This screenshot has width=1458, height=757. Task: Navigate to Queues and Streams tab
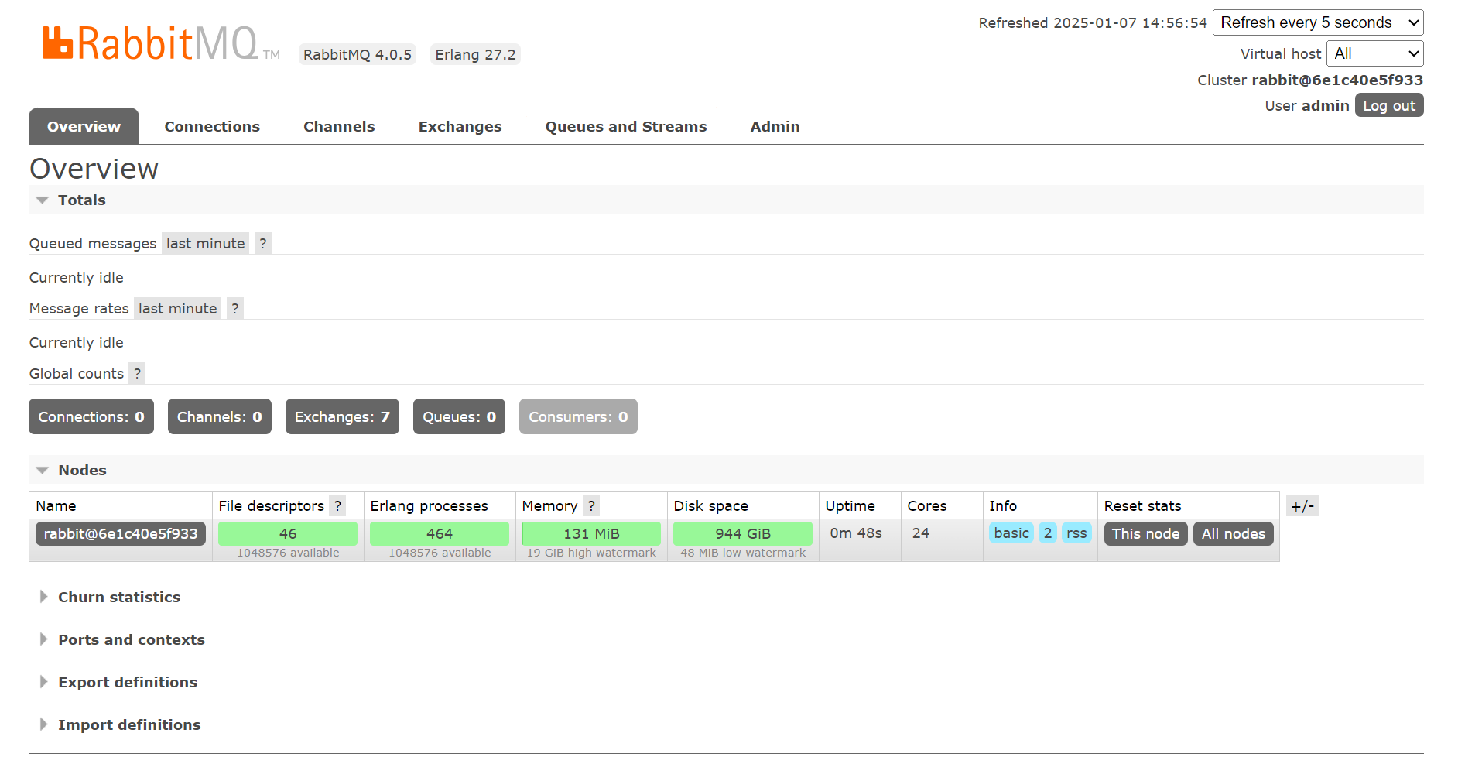626,126
